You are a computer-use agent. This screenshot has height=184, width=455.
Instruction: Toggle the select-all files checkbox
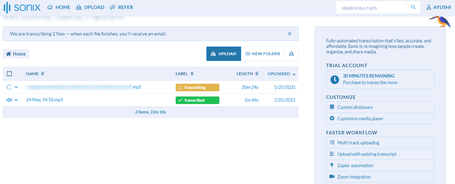pos(9,74)
